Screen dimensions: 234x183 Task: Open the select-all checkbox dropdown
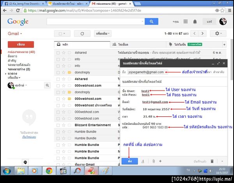[62, 34]
